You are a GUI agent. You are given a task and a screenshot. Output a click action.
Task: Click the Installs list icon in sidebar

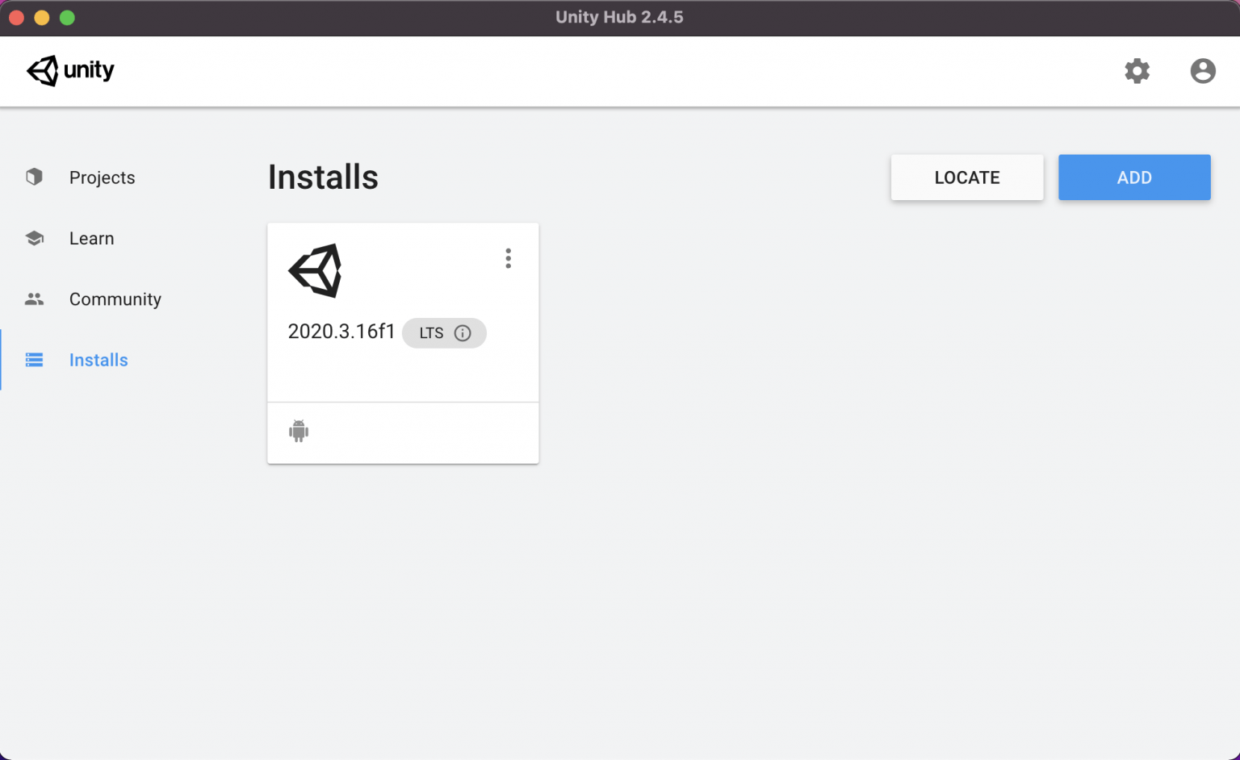pos(34,360)
